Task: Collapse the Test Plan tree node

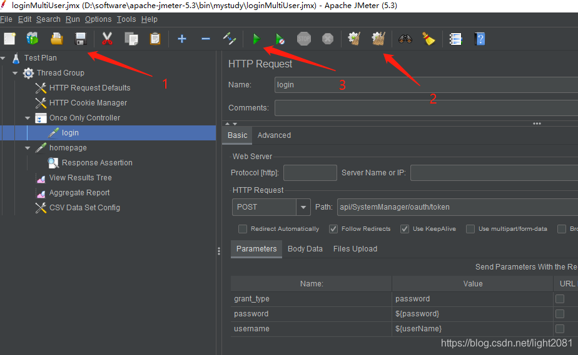Action: pyautogui.click(x=3, y=58)
